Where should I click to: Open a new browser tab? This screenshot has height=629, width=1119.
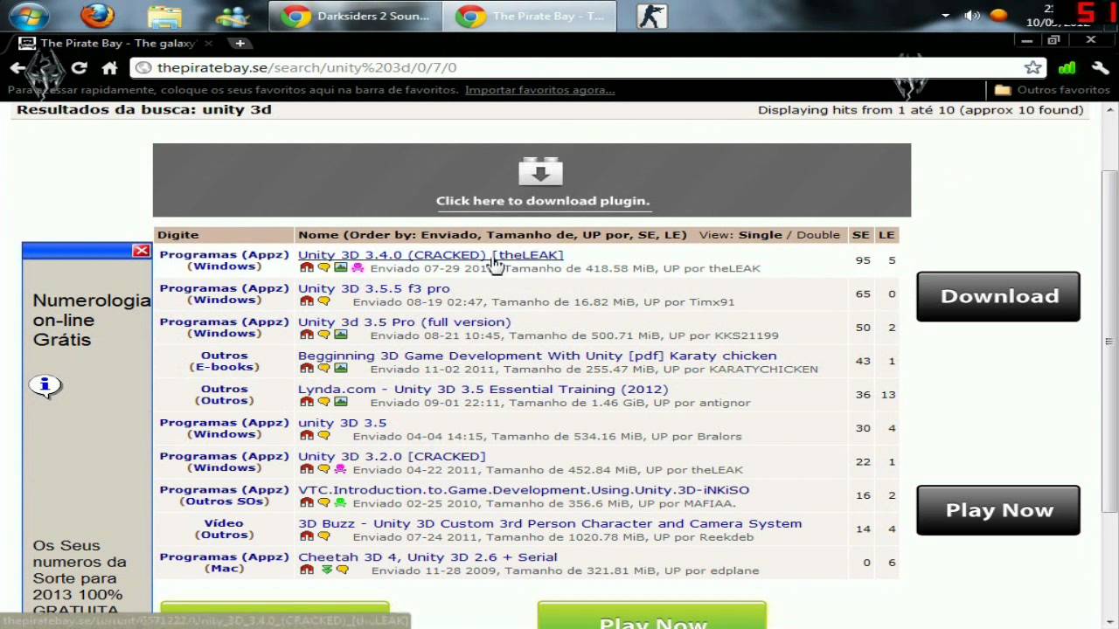pos(240,43)
